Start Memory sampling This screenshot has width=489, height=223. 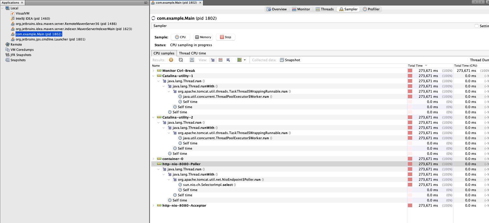click(203, 37)
